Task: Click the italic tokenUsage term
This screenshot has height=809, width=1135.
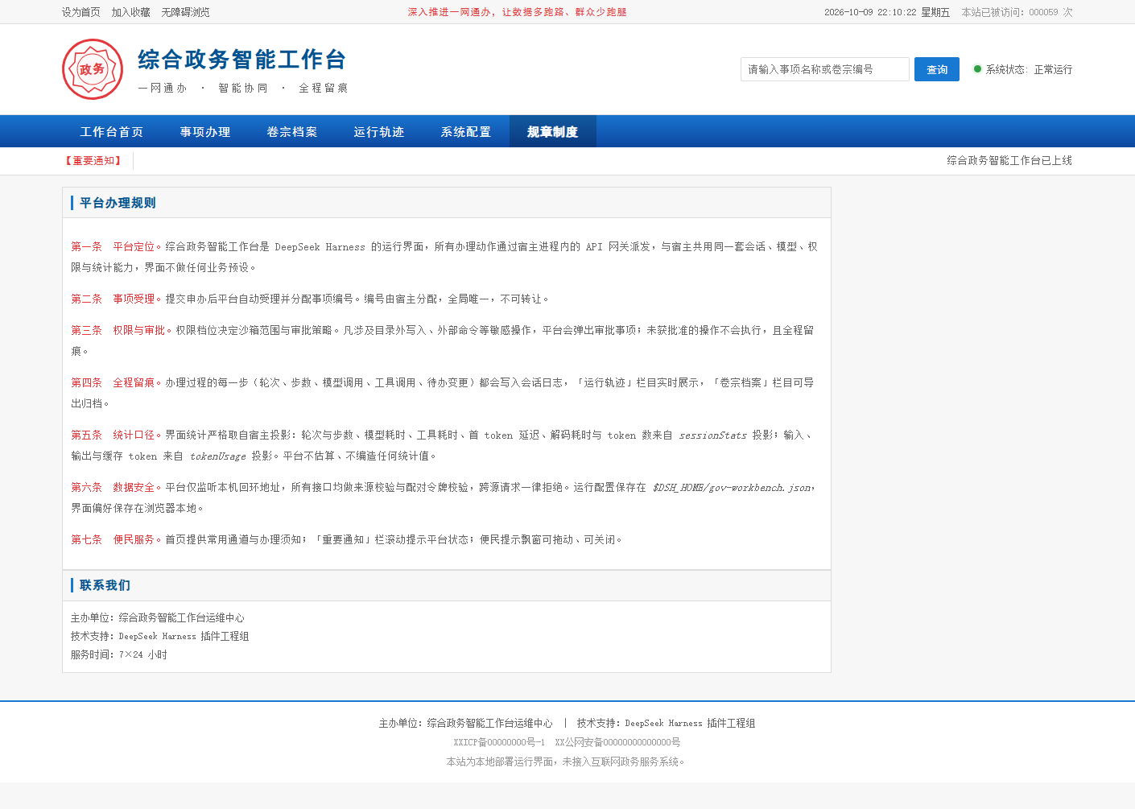Action: pos(218,456)
